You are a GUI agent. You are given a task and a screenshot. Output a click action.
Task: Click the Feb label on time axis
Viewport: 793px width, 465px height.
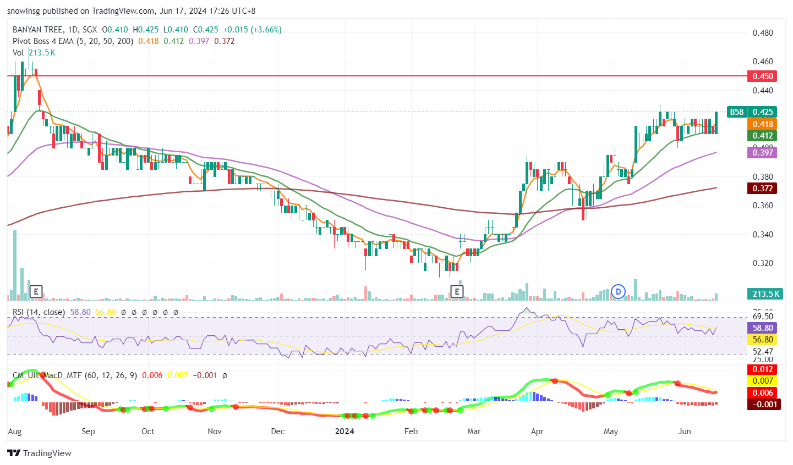click(411, 431)
